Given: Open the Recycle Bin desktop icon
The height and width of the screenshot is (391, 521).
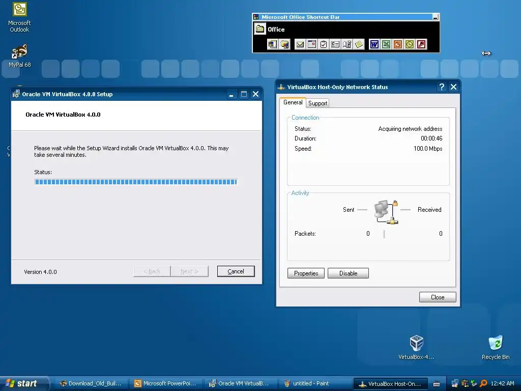Looking at the screenshot, I should click(496, 347).
